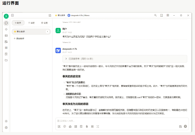The image size is (195, 135).
Task: Collapse the assistant panel with the sidebar toggle icon
Action: coord(12,15)
